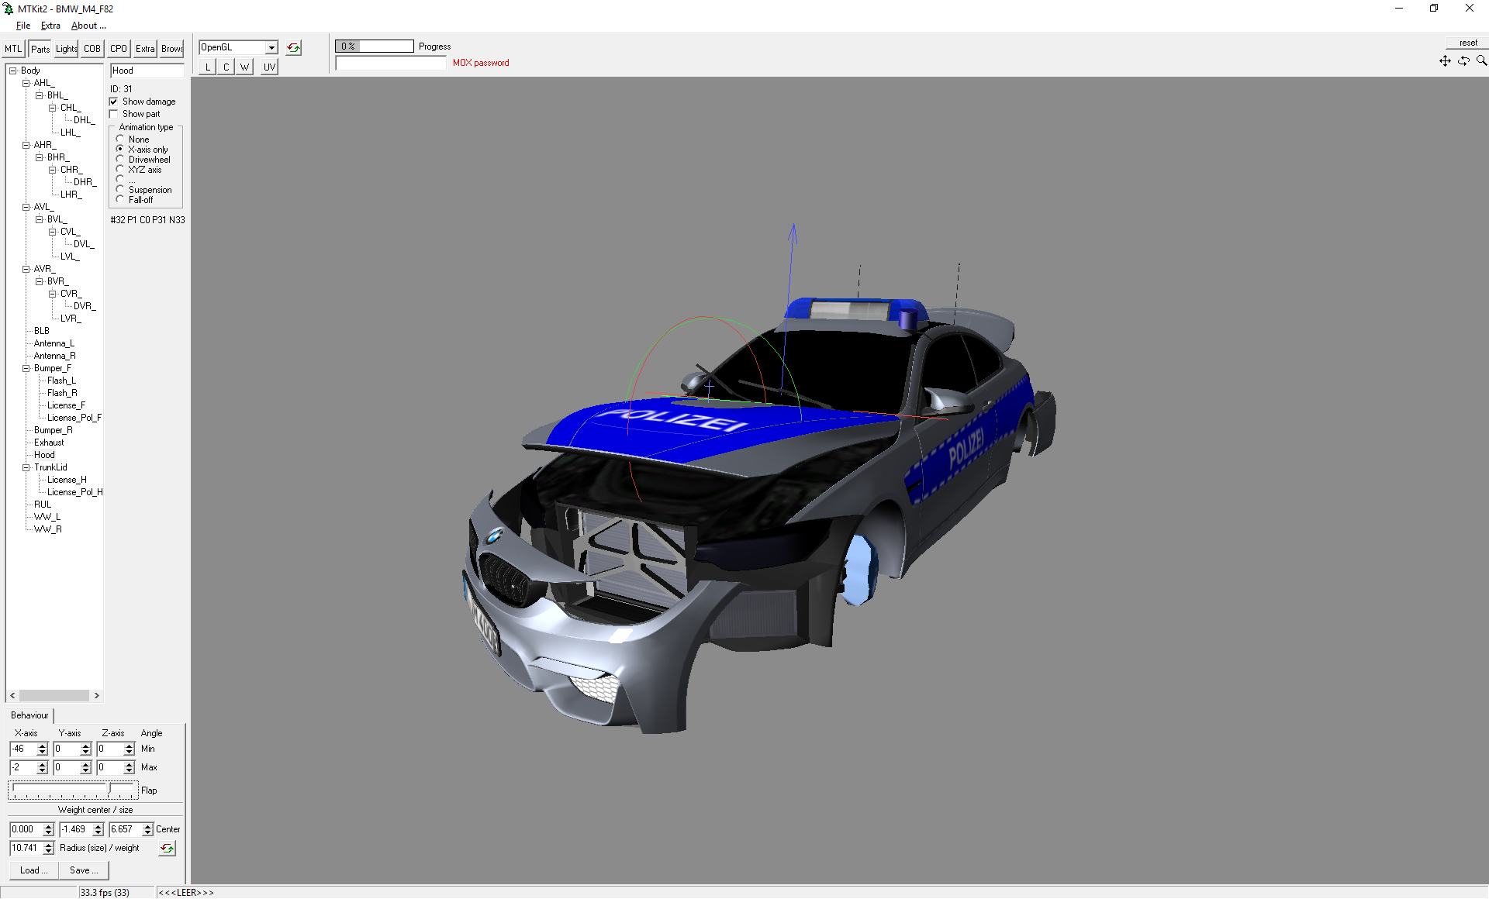This screenshot has width=1489, height=899.
Task: Click the Radius size value field
Action: (26, 849)
